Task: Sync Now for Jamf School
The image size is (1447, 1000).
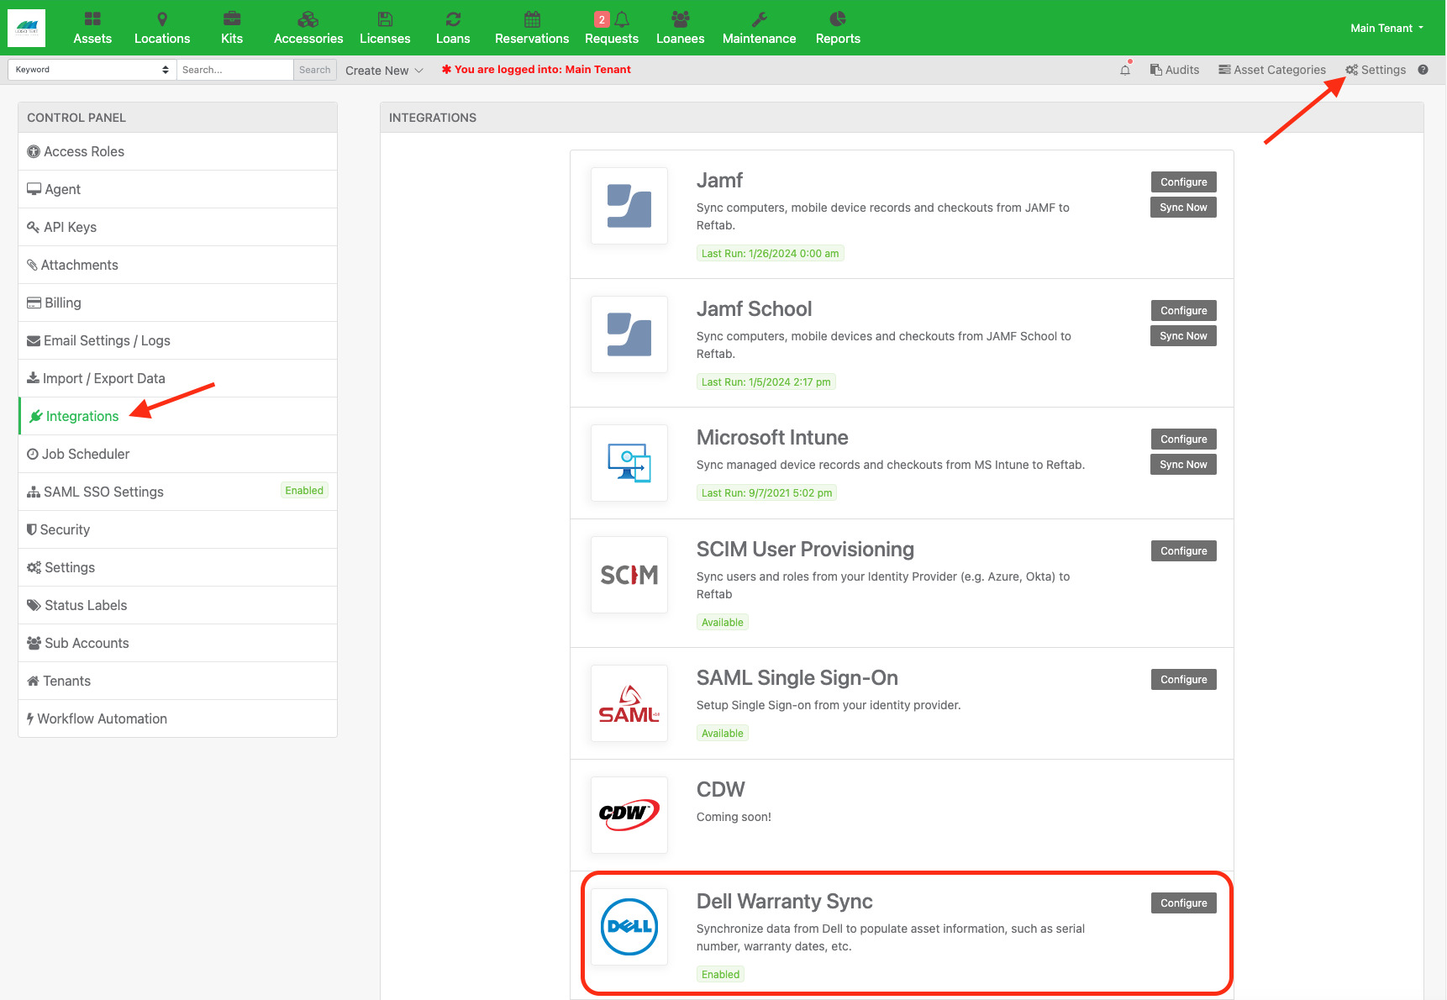Action: pos(1183,336)
